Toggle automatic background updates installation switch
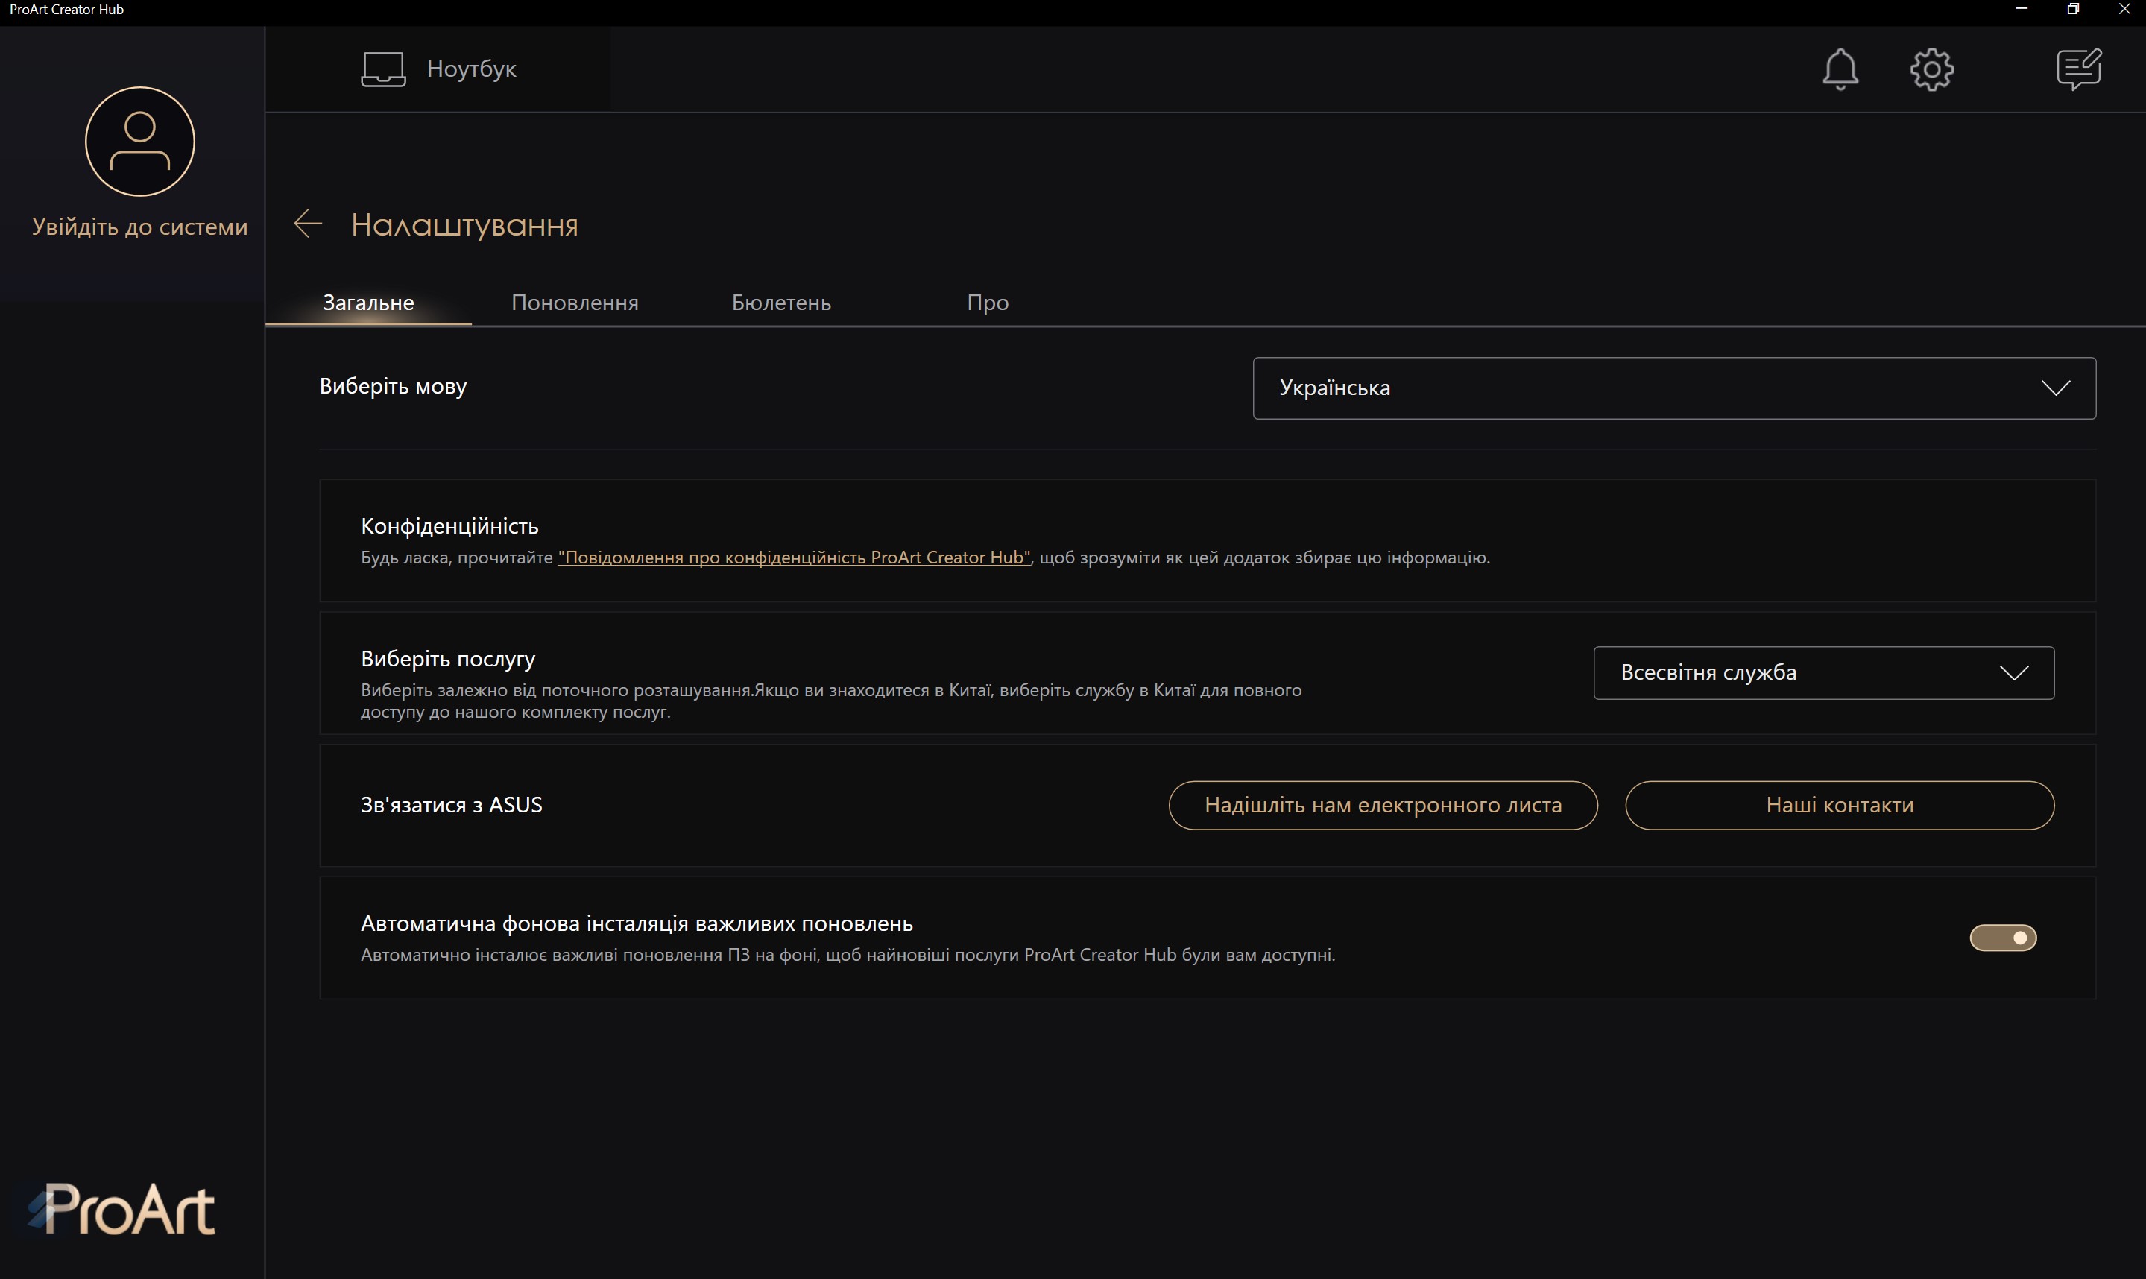 point(2002,938)
